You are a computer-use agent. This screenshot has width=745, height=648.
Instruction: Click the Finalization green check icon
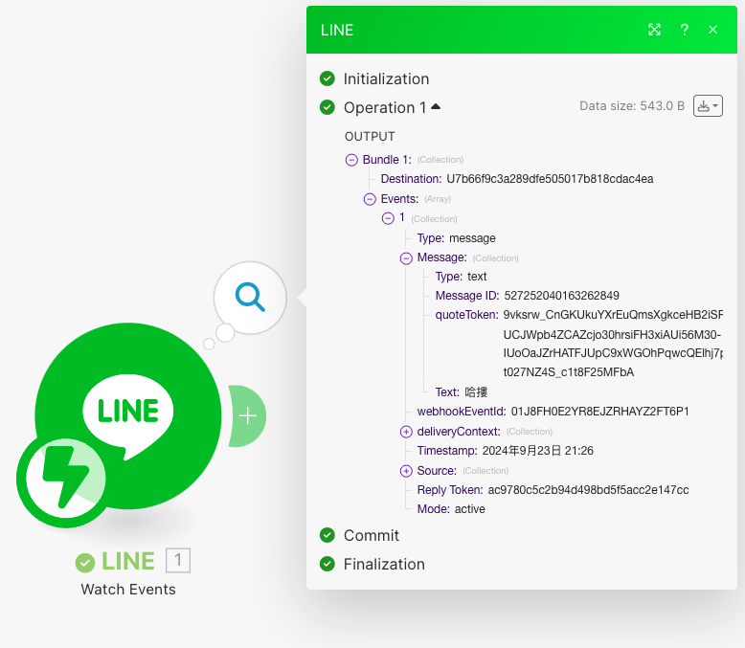tap(327, 564)
